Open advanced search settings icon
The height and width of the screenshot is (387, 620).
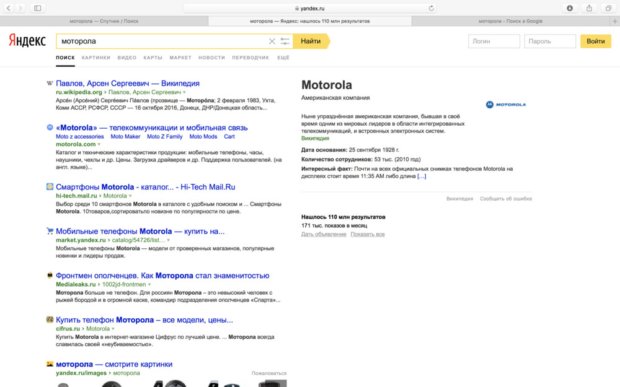(x=285, y=41)
